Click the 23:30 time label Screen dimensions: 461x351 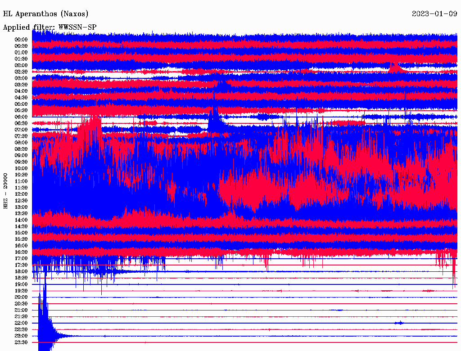click(21, 342)
